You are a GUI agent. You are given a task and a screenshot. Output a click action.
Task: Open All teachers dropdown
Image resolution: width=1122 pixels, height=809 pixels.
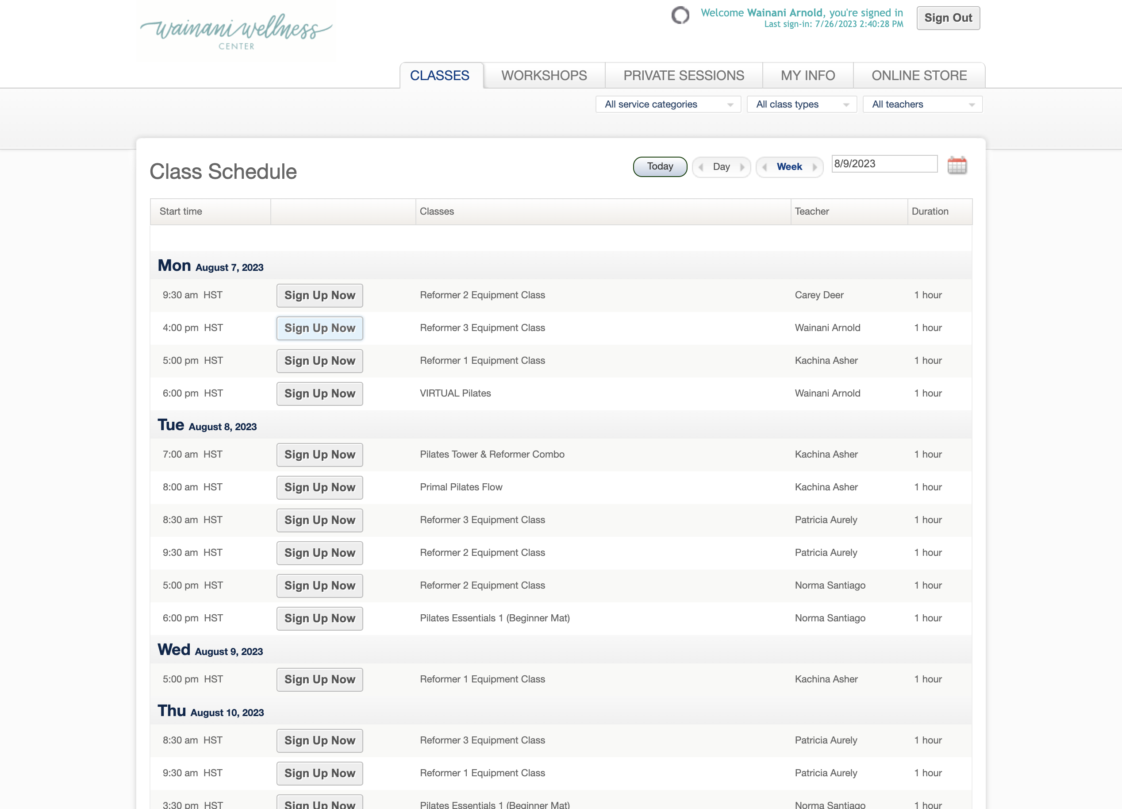click(x=922, y=104)
